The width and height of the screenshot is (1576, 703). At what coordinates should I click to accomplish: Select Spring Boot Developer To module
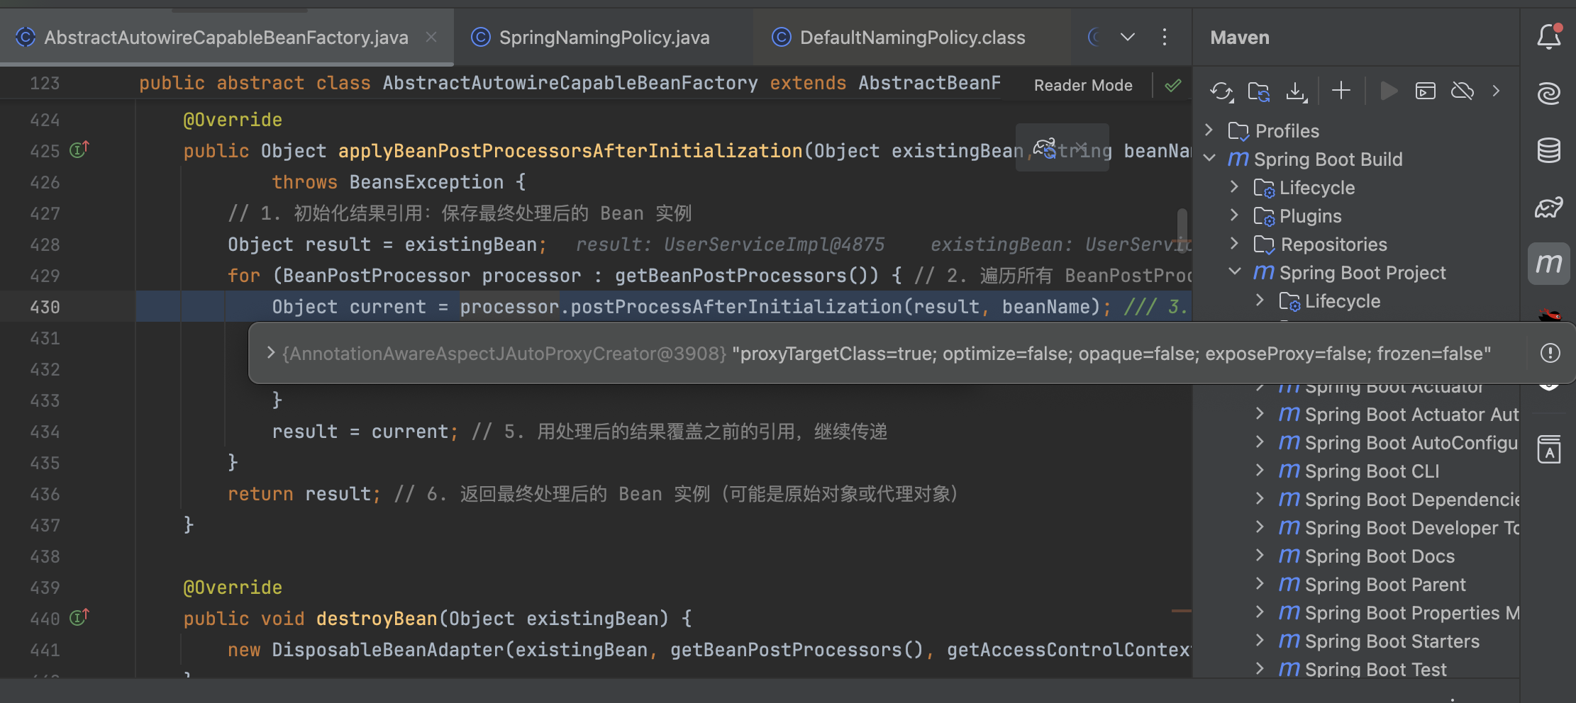(x=1411, y=528)
